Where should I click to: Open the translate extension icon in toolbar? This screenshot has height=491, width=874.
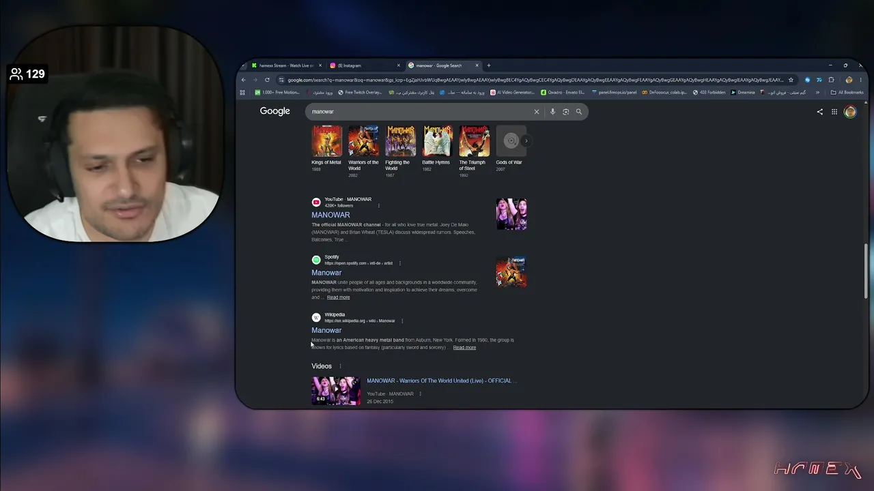pos(819,80)
